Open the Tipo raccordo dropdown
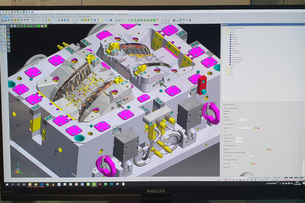This screenshot has width=305, height=203. (x=242, y=135)
